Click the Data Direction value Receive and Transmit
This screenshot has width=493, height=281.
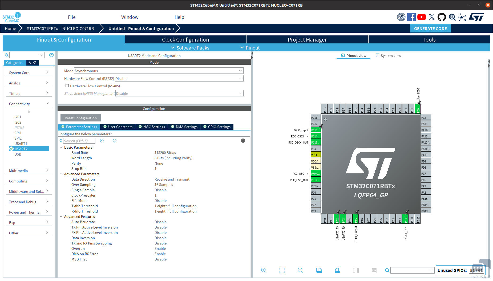(172, 179)
